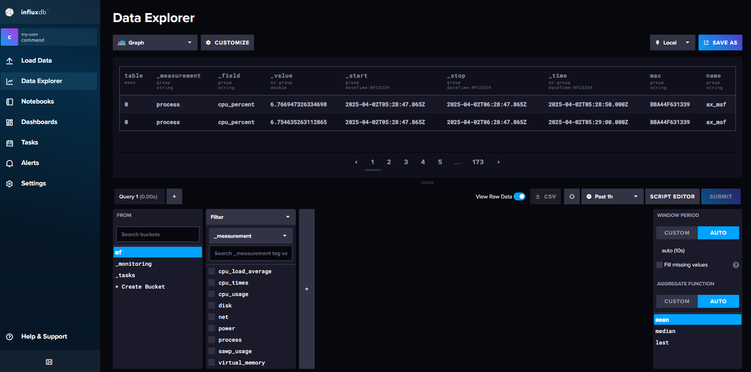Open the _measurement tag key dropdown
Viewport: 751px width, 372px height.
pos(250,236)
